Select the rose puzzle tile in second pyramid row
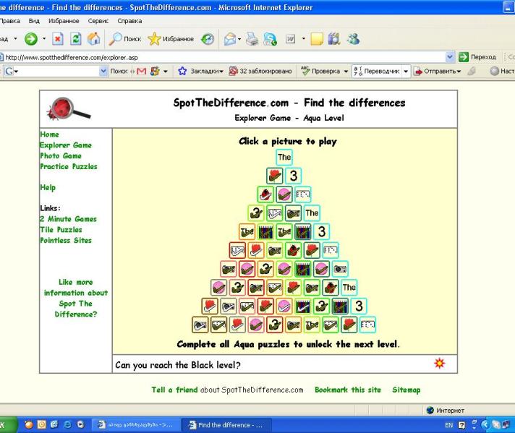The width and height of the screenshot is (515, 433). (x=275, y=176)
